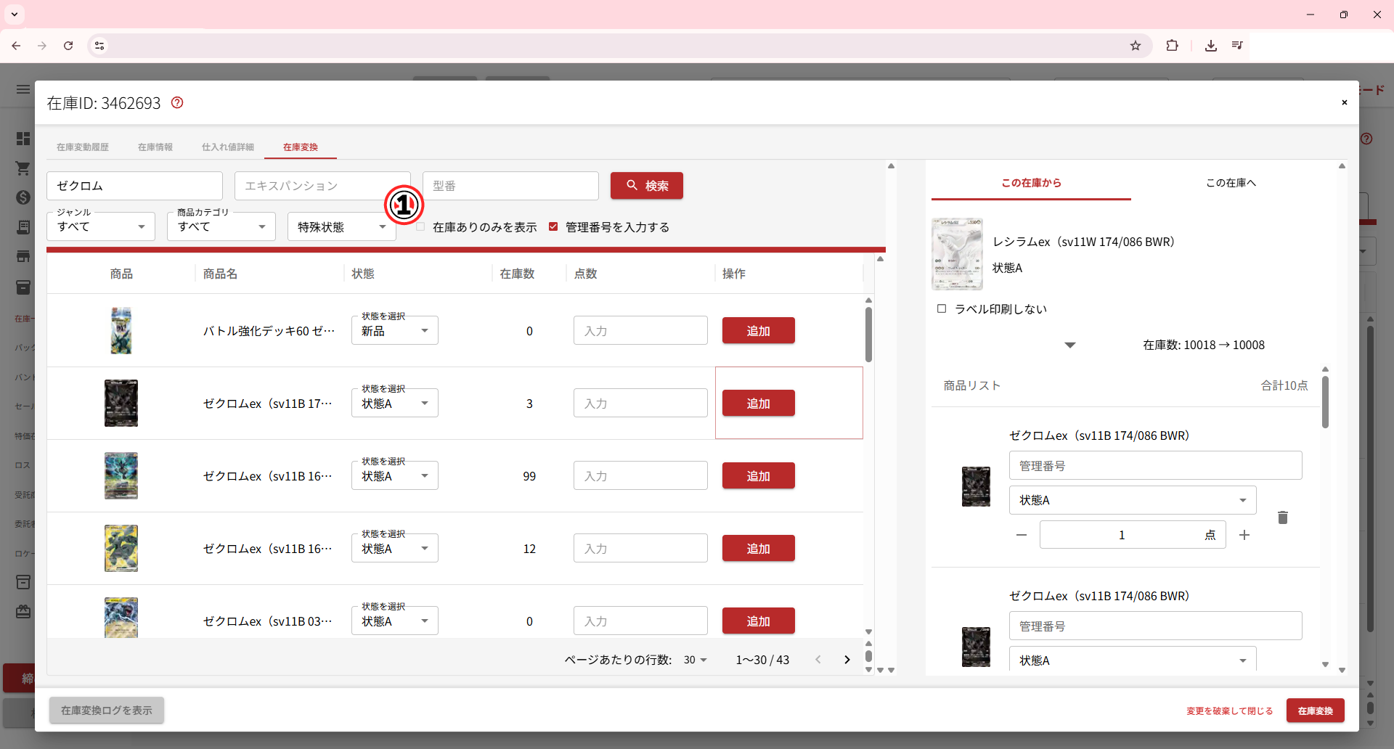Image resolution: width=1394 pixels, height=749 pixels.
Task: Click the エキスパンション input field
Action: 312,186
